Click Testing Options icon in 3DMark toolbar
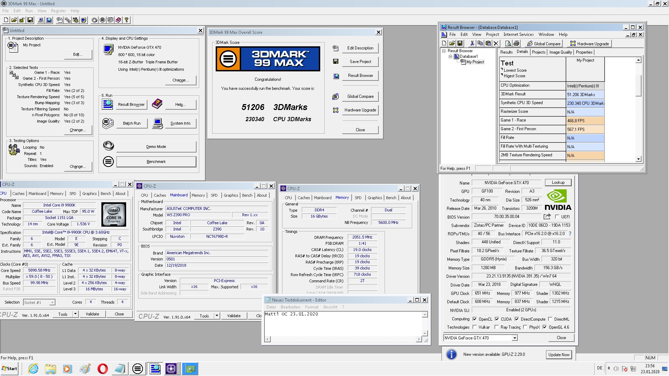 point(76,20)
